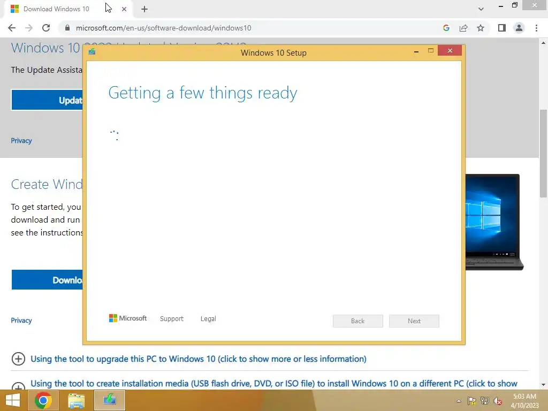Click the Microsoft logo in Setup
This screenshot has height=411, width=548.
127,318
